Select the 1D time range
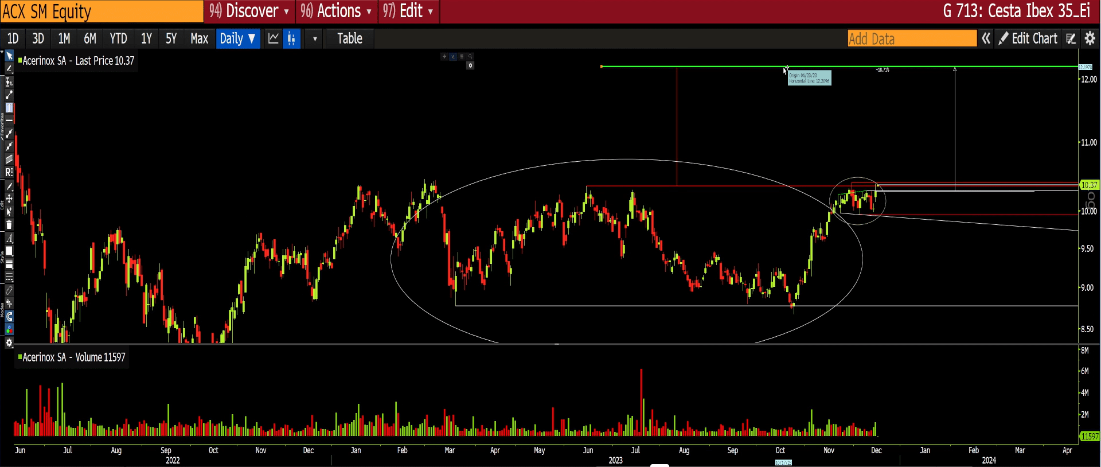This screenshot has width=1101, height=467. click(13, 38)
